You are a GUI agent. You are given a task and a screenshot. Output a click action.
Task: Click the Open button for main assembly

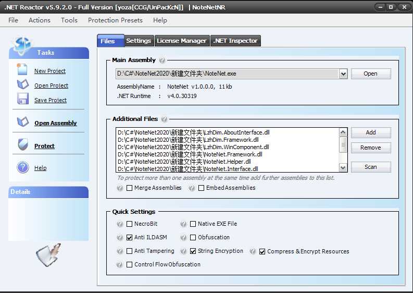coord(371,74)
